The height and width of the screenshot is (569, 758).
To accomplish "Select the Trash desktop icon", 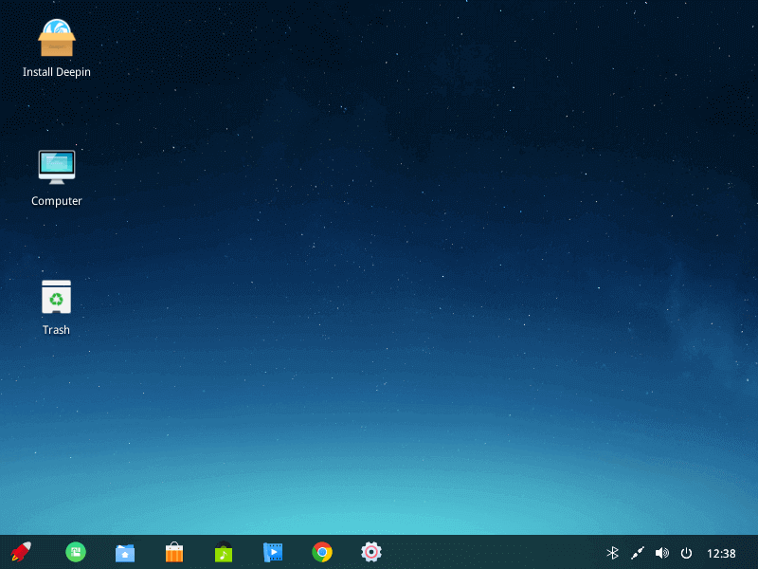I will [x=56, y=297].
